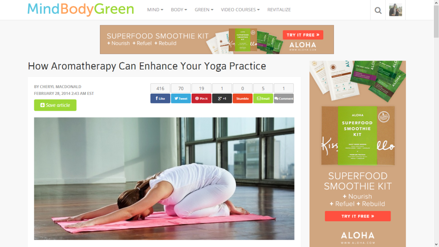Open the Video Courses menu
This screenshot has width=439, height=247.
coord(240,9)
